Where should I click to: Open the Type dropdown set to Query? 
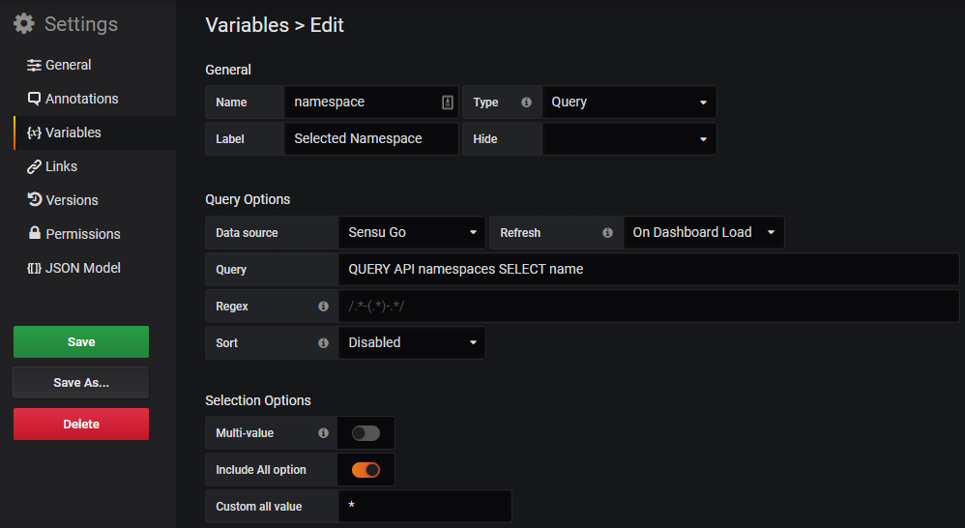[x=629, y=103]
